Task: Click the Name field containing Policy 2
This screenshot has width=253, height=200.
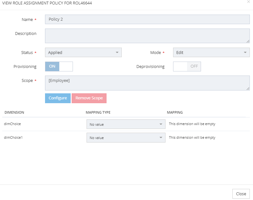Action: (x=147, y=19)
